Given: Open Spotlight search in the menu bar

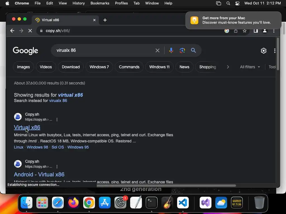Looking at the screenshot, I should pos(228,3).
